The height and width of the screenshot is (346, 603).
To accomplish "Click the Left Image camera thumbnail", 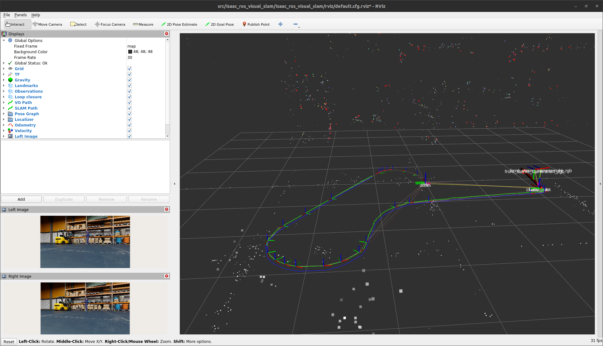I will pyautogui.click(x=85, y=242).
